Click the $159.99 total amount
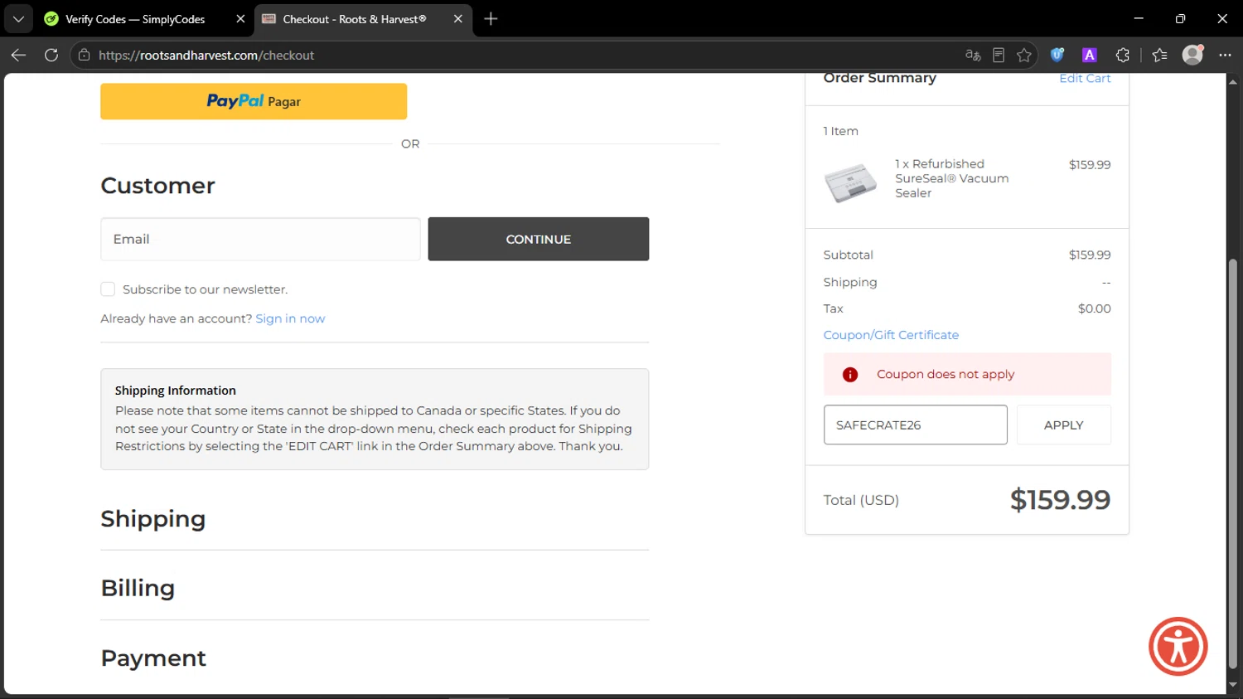Screen dimensions: 1243x699 pos(1060,500)
